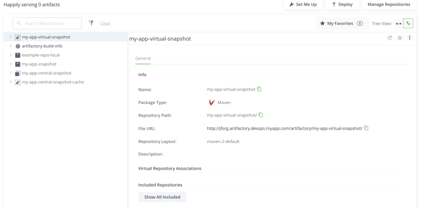The height and width of the screenshot is (208, 422).
Task: Click the my-app-virtual-snapshot/ repository path value
Action: coord(232,115)
